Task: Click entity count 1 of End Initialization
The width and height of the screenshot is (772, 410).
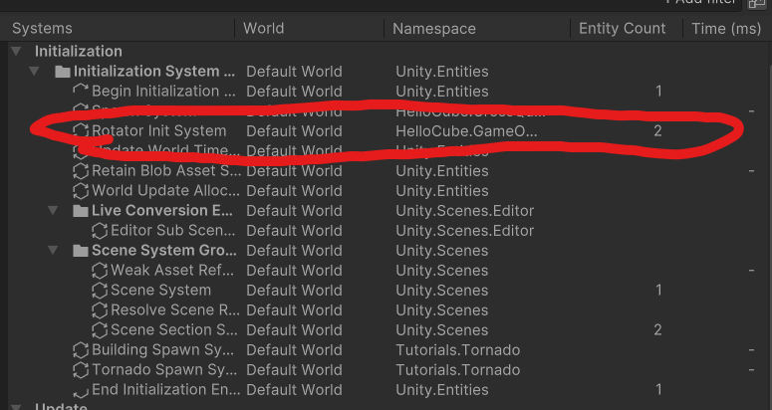Action: pos(658,390)
